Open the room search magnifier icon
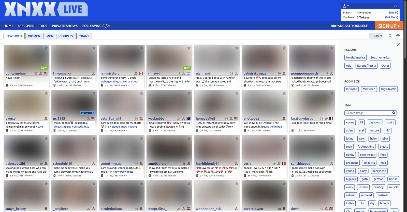 click(x=390, y=36)
